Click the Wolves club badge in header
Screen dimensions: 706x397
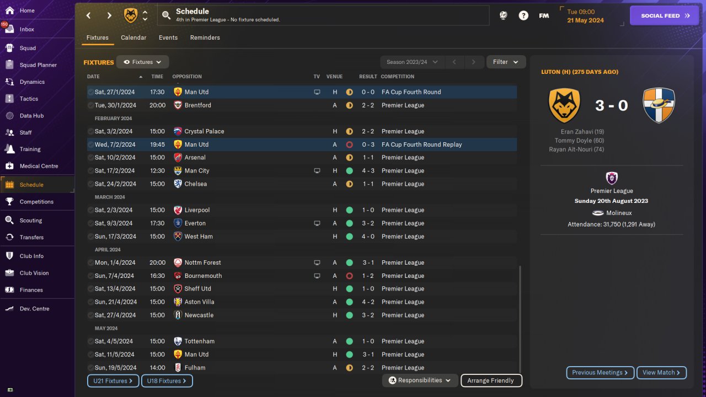point(131,15)
